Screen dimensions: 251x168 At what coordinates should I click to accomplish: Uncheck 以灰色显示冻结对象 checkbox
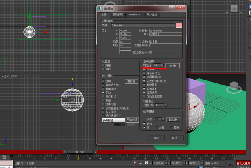click(103, 108)
